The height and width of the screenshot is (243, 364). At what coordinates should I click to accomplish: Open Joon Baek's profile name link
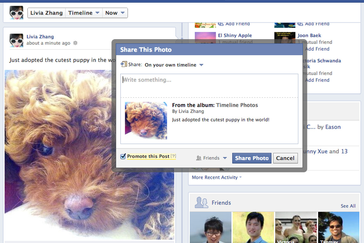309,36
